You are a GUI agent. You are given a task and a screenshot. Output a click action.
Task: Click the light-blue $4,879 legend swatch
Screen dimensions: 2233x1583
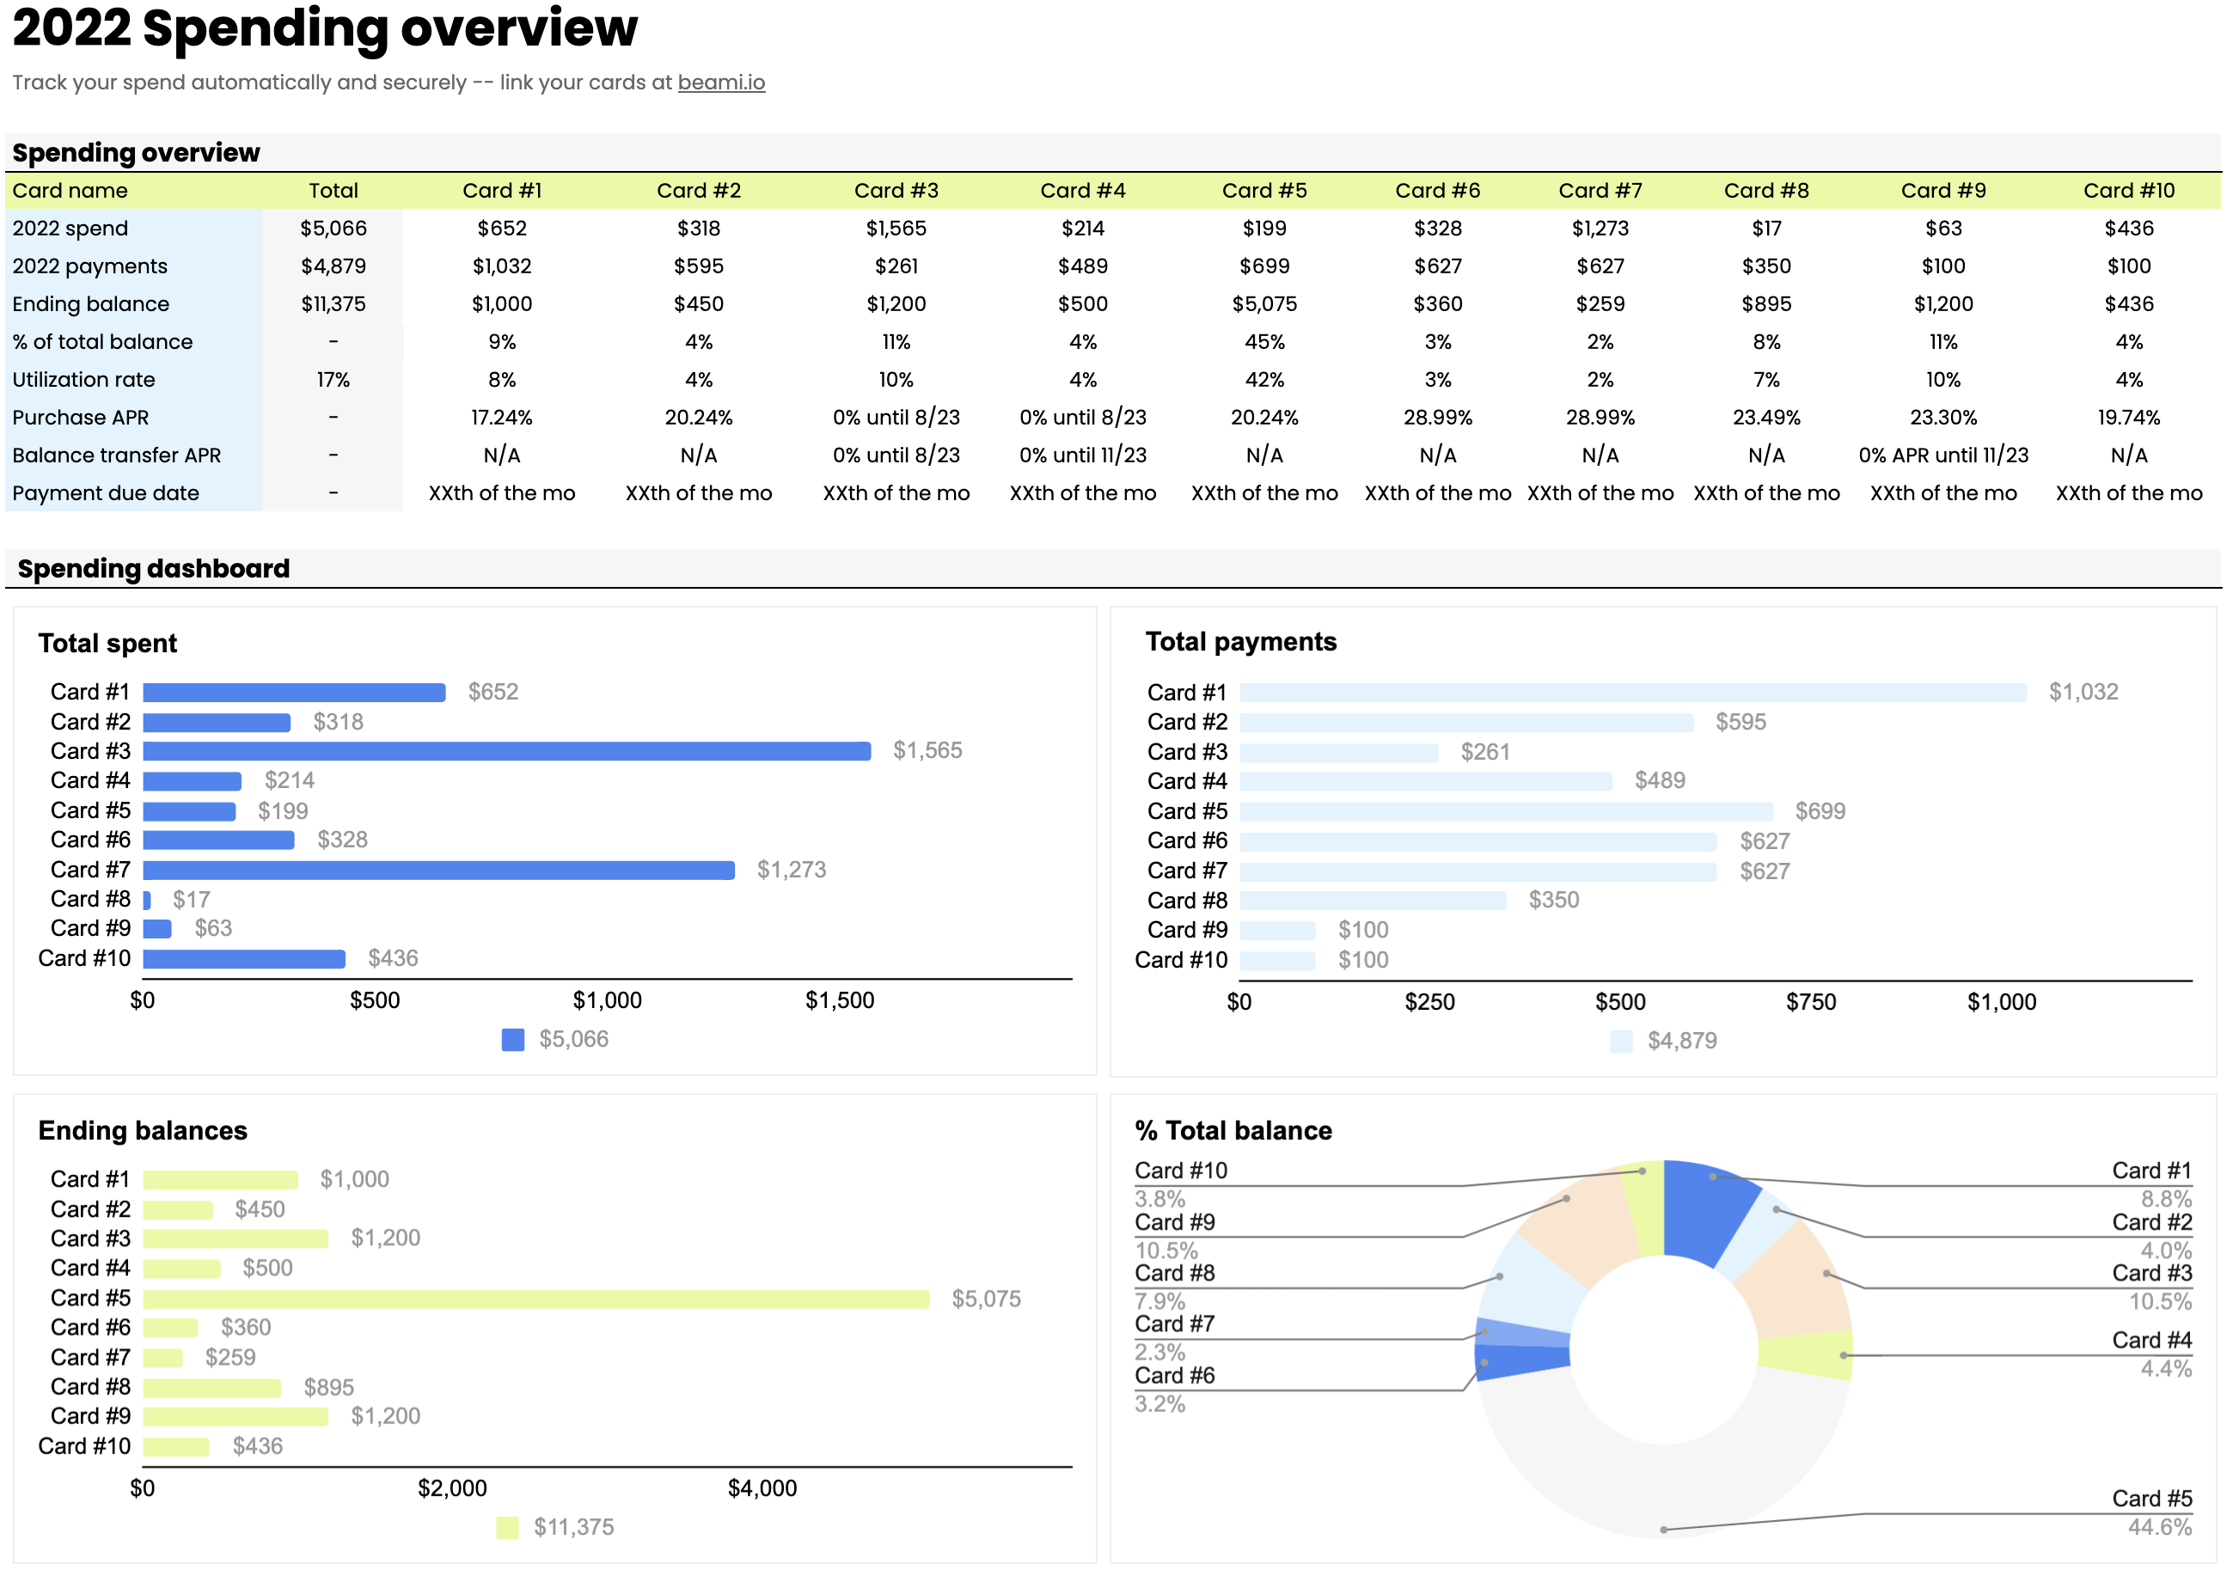[1621, 1042]
